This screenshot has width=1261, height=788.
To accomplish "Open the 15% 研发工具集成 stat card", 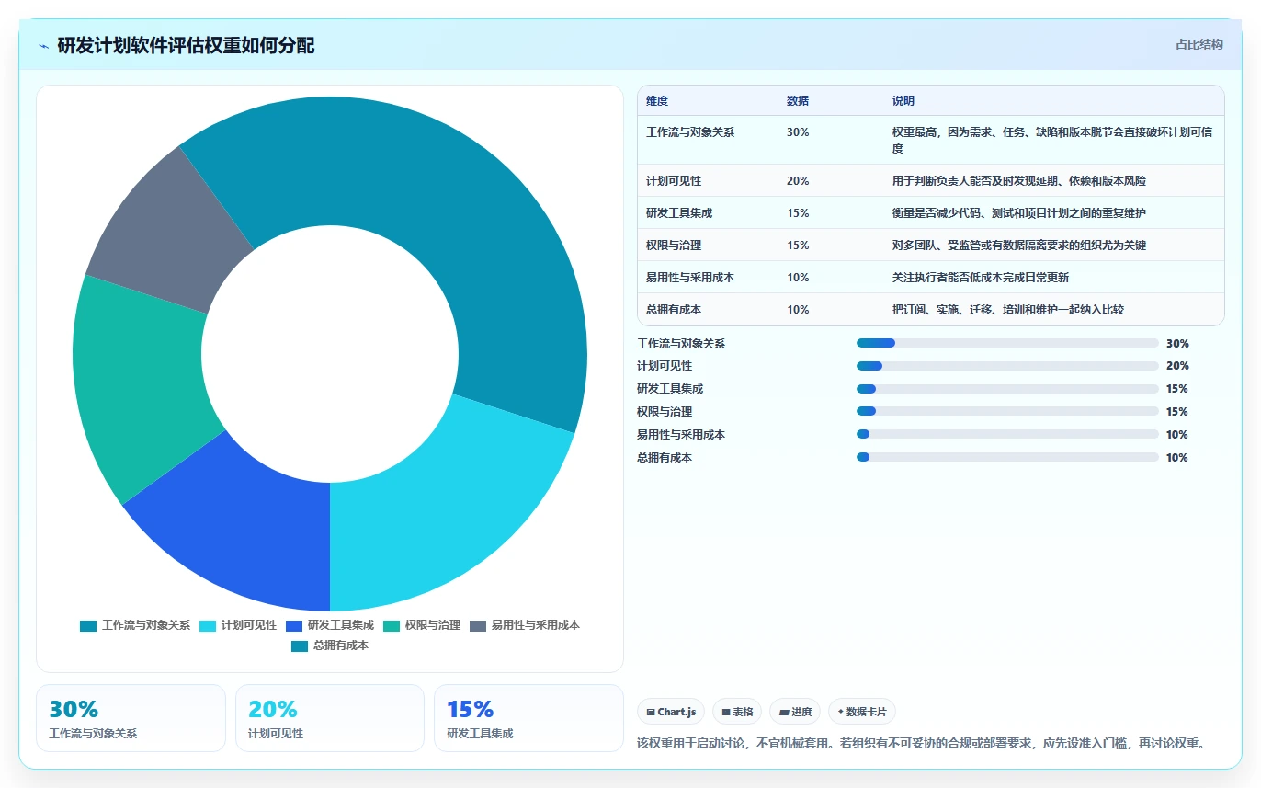I will click(x=528, y=718).
